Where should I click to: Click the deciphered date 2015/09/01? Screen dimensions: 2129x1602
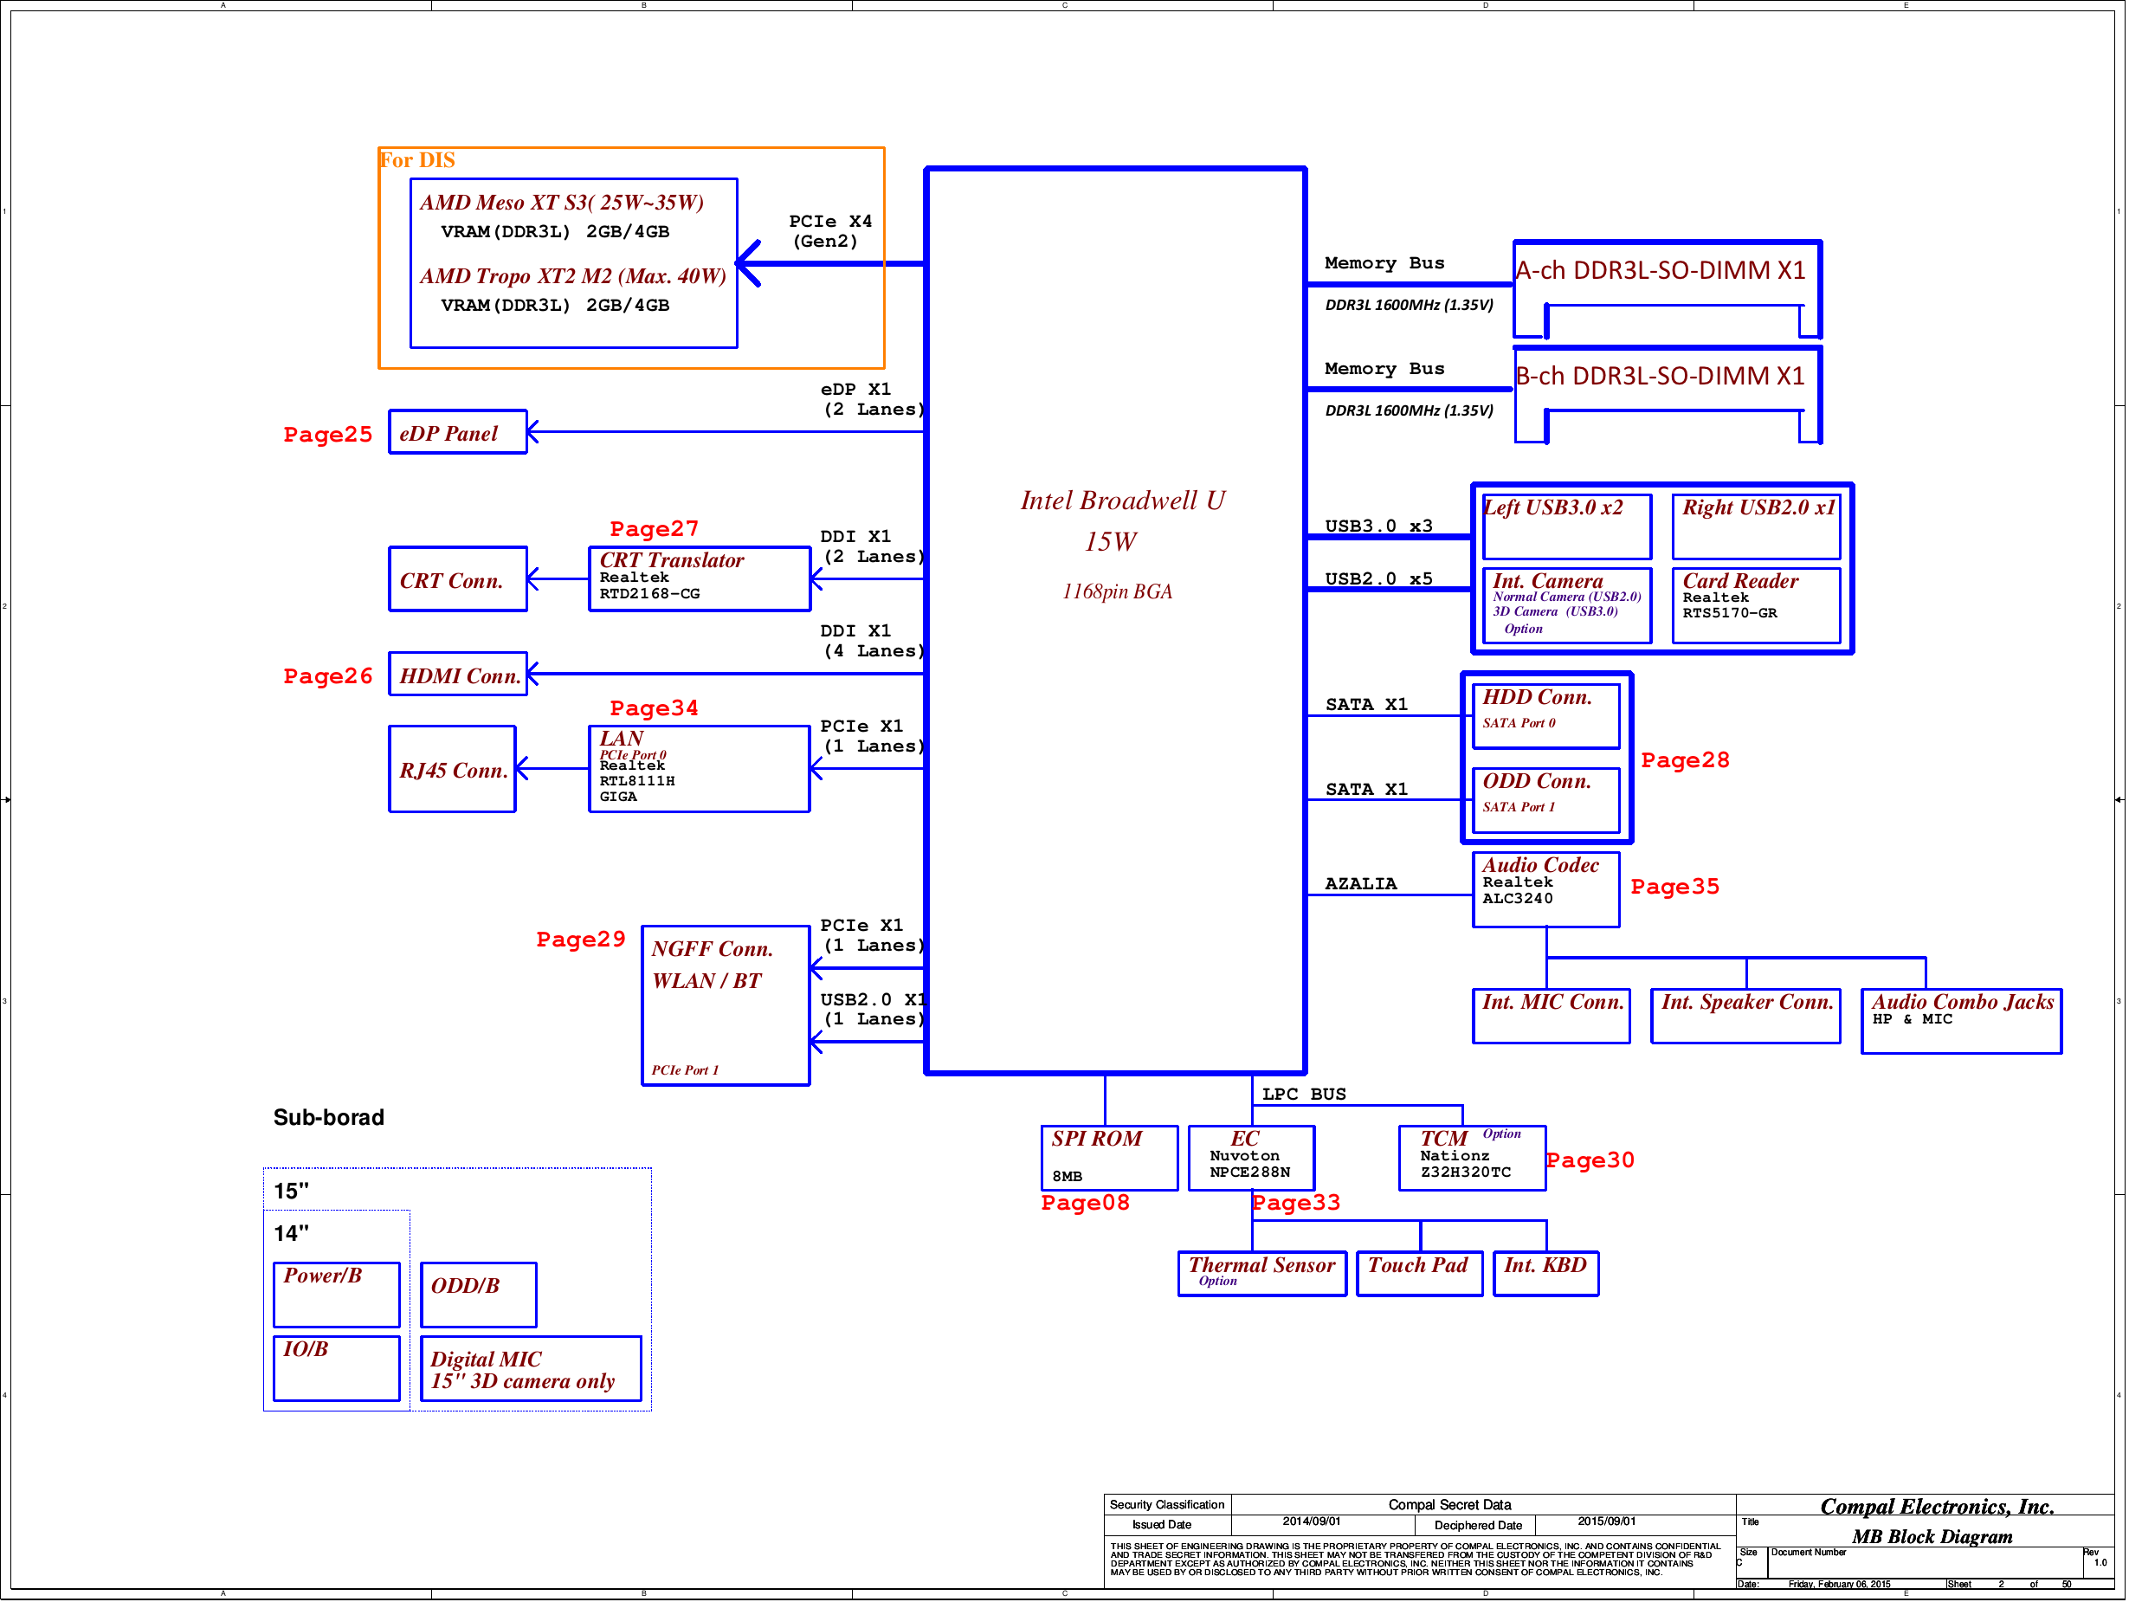tap(1606, 1522)
